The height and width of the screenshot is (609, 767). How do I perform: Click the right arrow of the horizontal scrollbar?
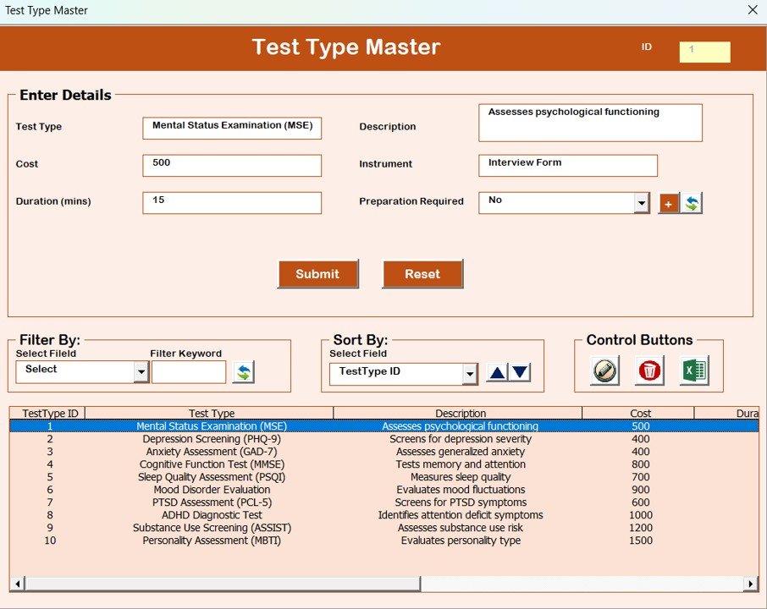point(751,583)
